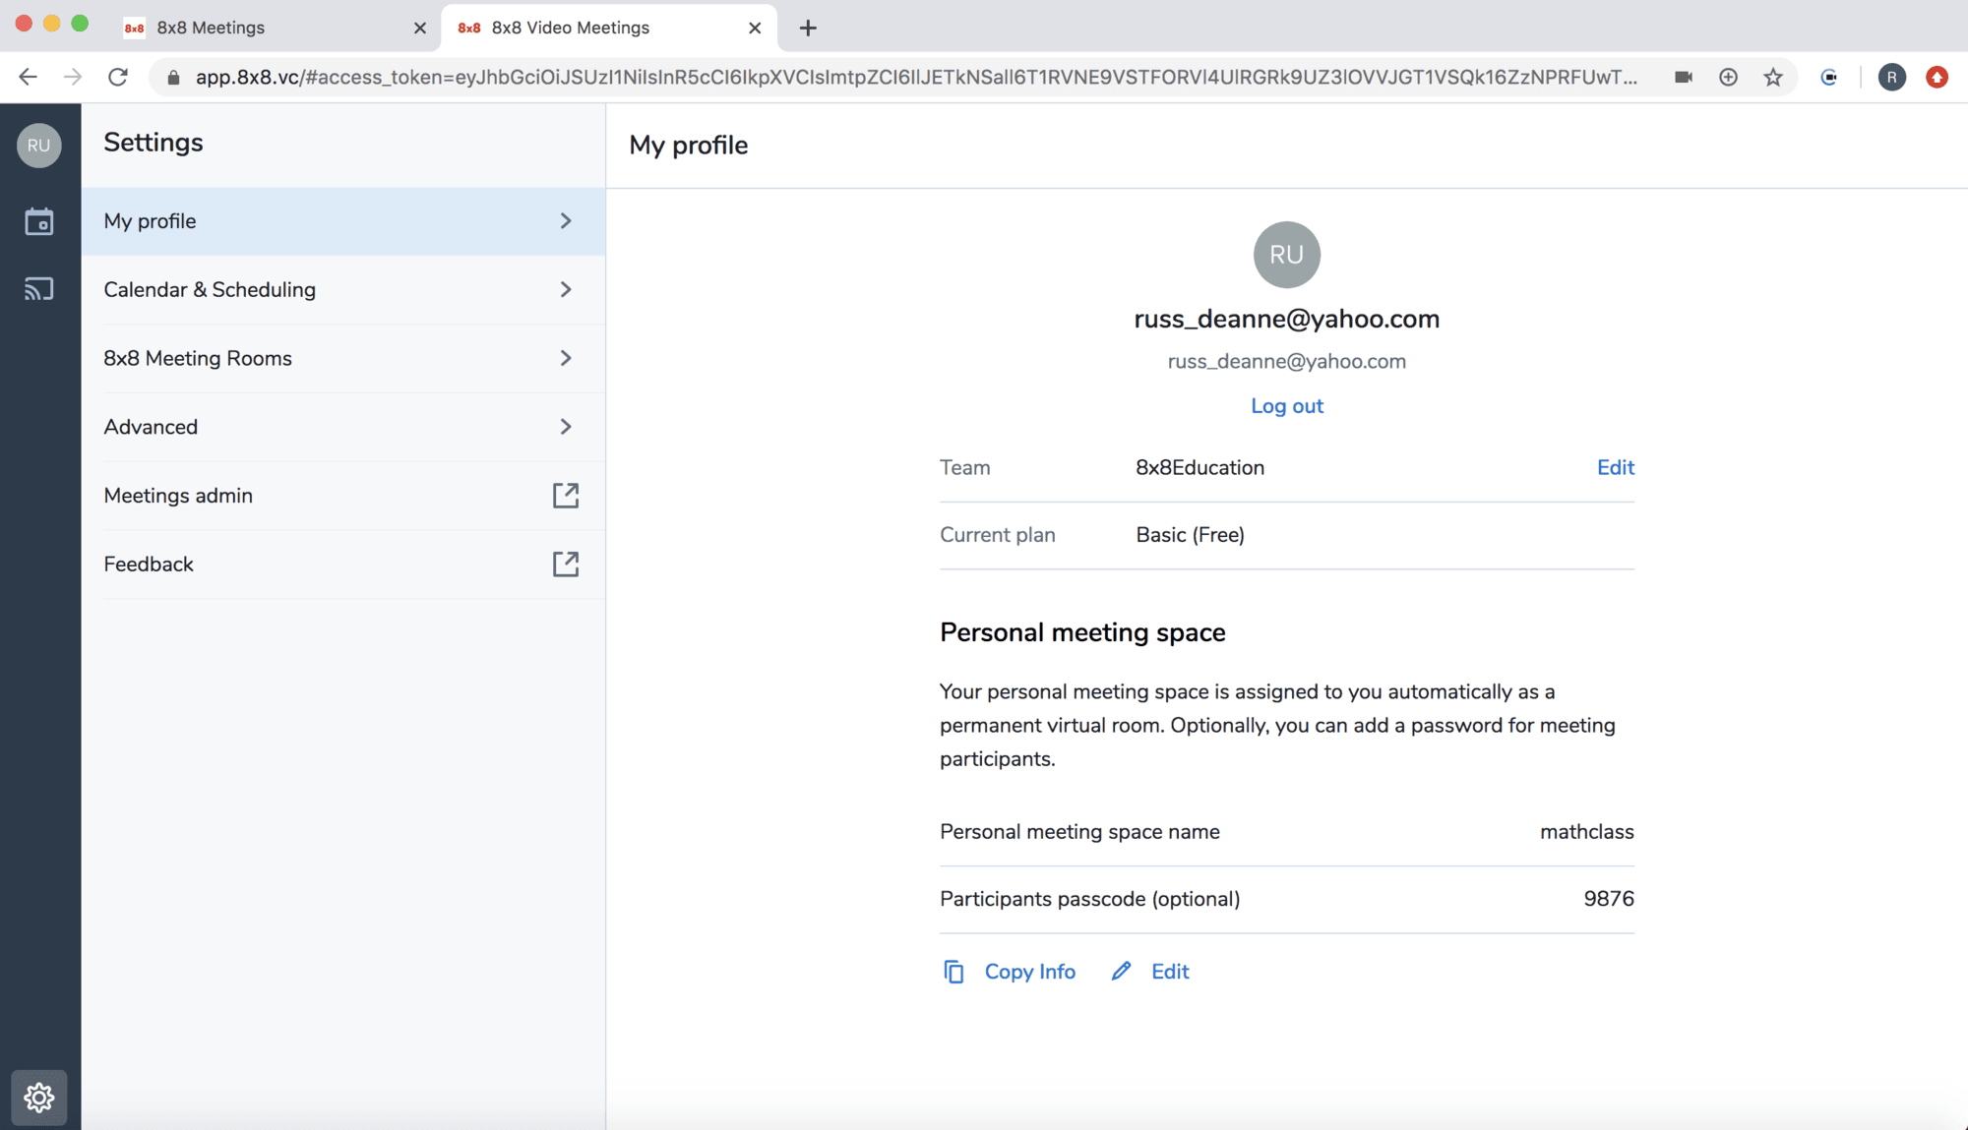Click the screen cast icon in sidebar
The width and height of the screenshot is (1968, 1130).
[39, 289]
